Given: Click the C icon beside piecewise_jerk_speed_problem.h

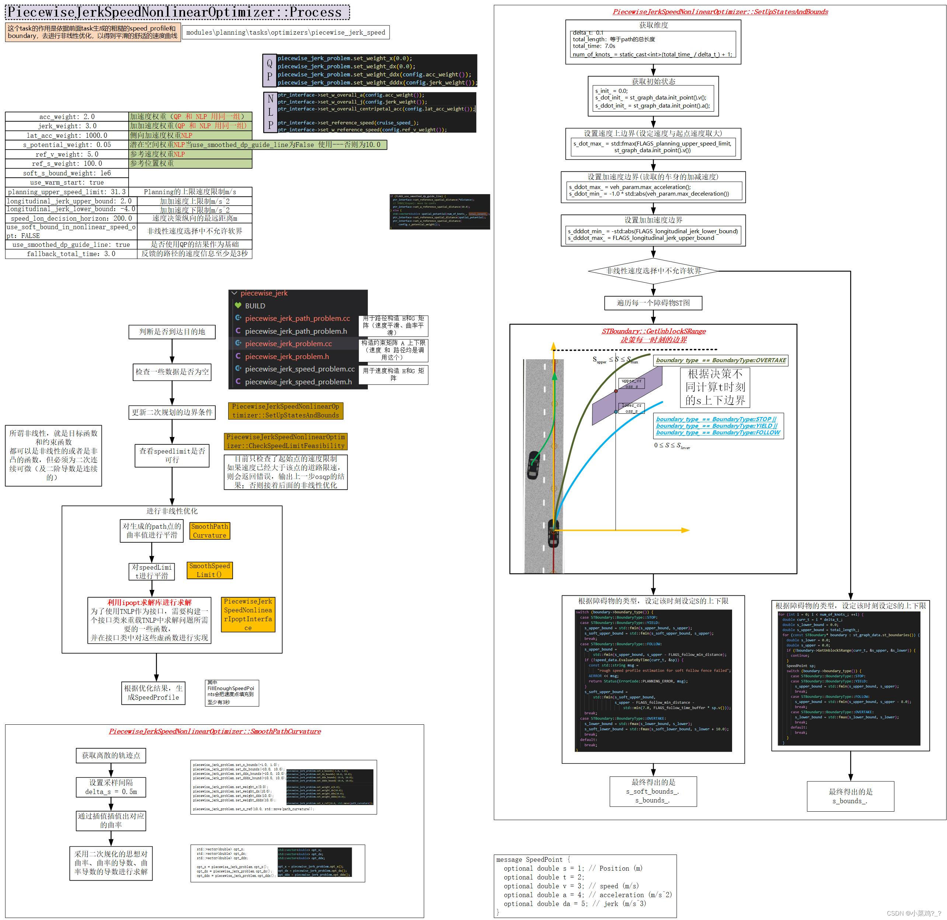Looking at the screenshot, I should click(x=238, y=381).
